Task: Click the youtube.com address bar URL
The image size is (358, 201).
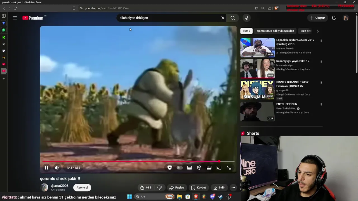Action: tap(107, 8)
